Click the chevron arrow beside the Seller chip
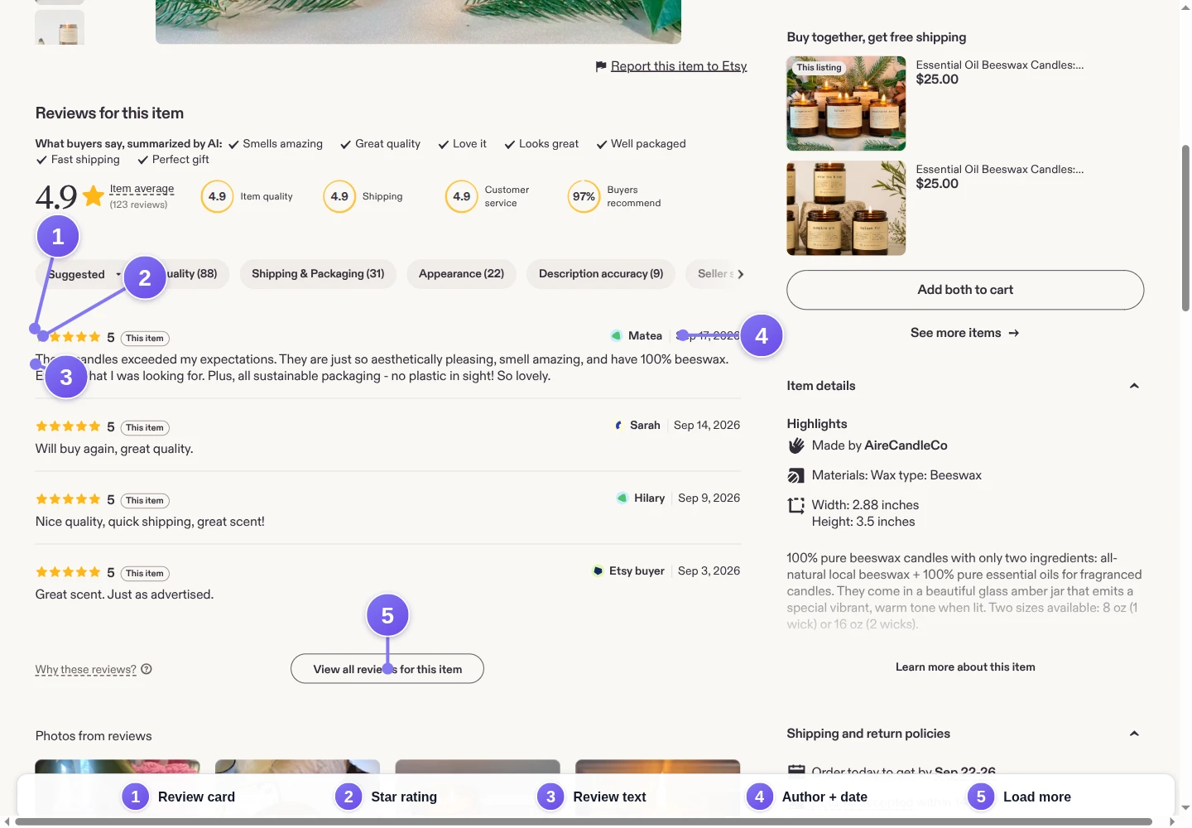The height and width of the screenshot is (828, 1192). click(740, 274)
